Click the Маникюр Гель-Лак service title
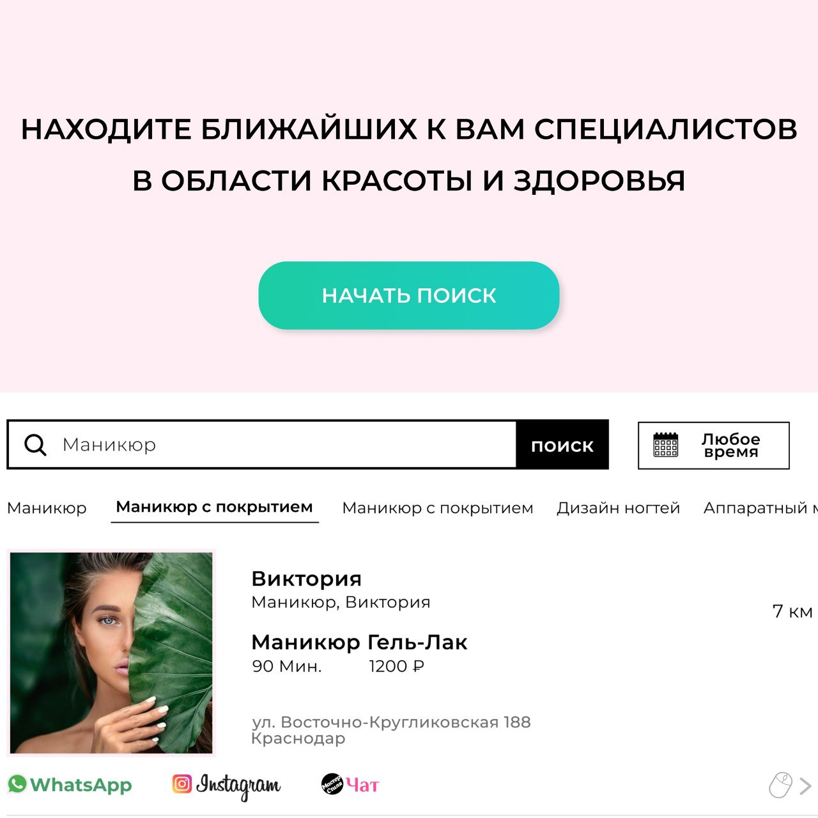The height and width of the screenshot is (818, 818). [x=359, y=642]
